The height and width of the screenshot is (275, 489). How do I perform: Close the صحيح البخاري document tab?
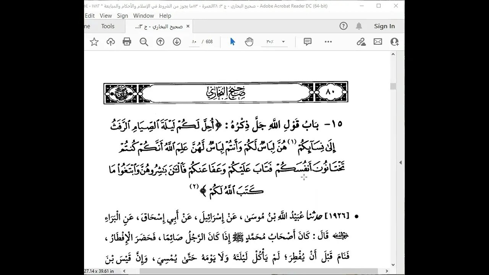coord(188,26)
